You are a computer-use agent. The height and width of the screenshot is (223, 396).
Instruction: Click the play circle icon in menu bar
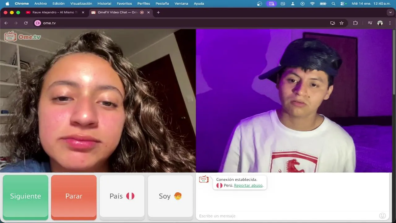(303, 4)
